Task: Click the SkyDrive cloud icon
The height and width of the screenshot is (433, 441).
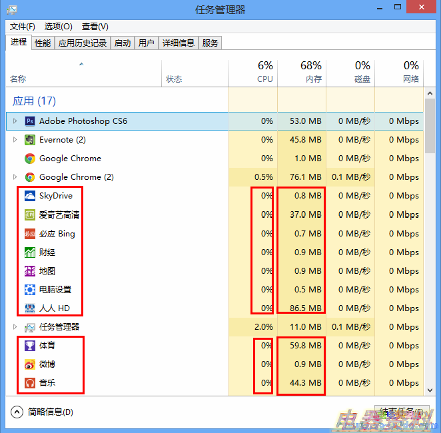Action: pos(29,196)
